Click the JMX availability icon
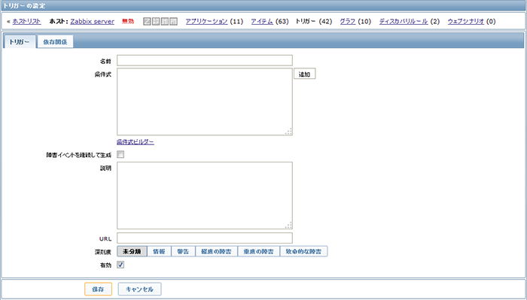Screen dimensions: 527x300 (x=164, y=22)
